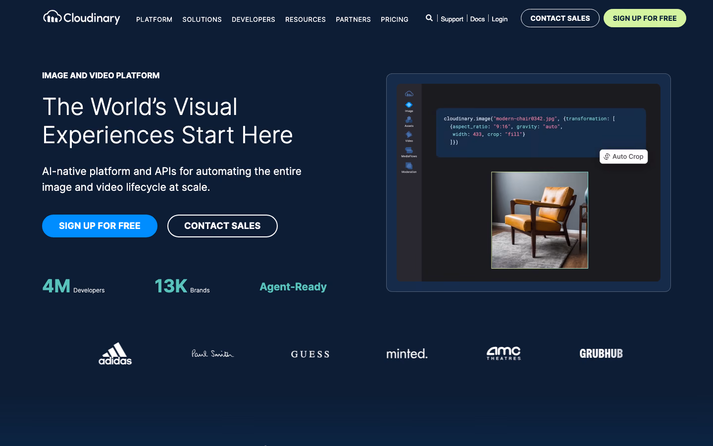Click the Paul Smith logo
713x446 pixels.
[x=212, y=353]
